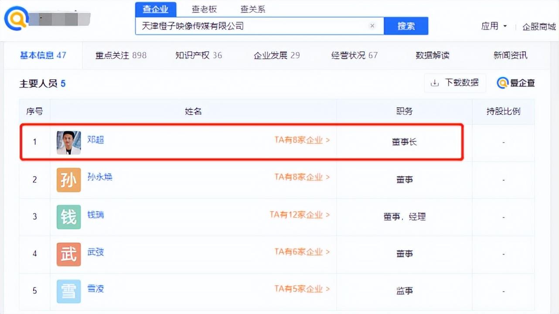Switch to the 查老板 search tab

pos(204,9)
